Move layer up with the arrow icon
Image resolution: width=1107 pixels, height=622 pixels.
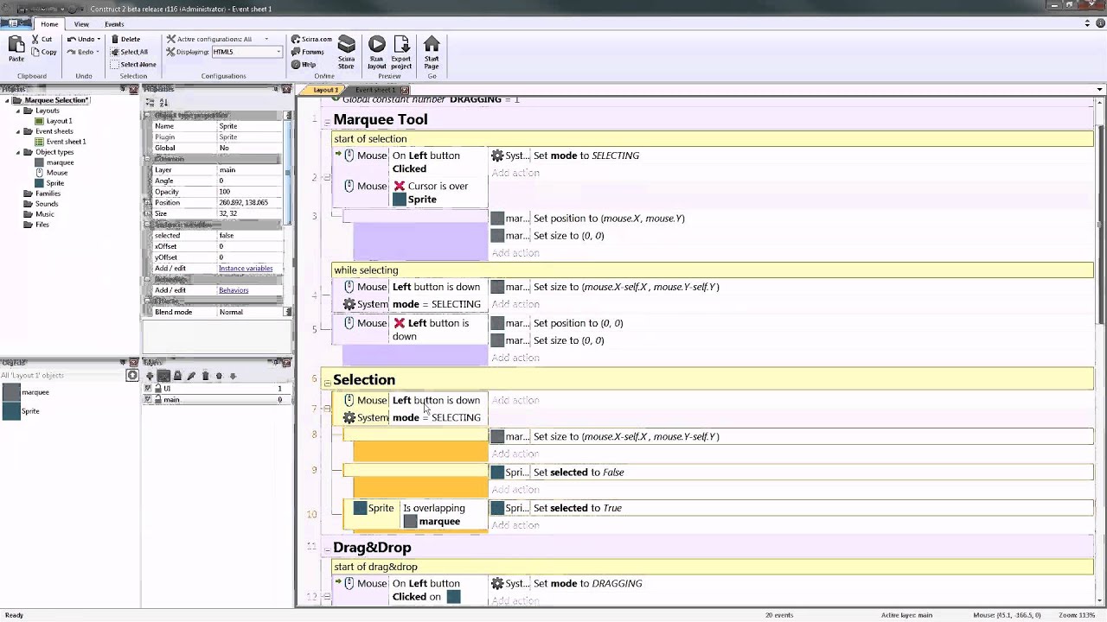(x=219, y=376)
